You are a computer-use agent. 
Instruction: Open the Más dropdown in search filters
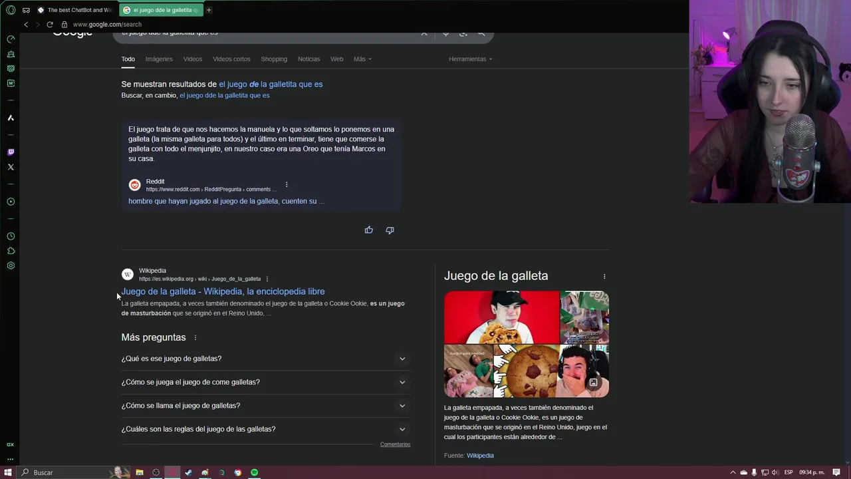tap(362, 59)
